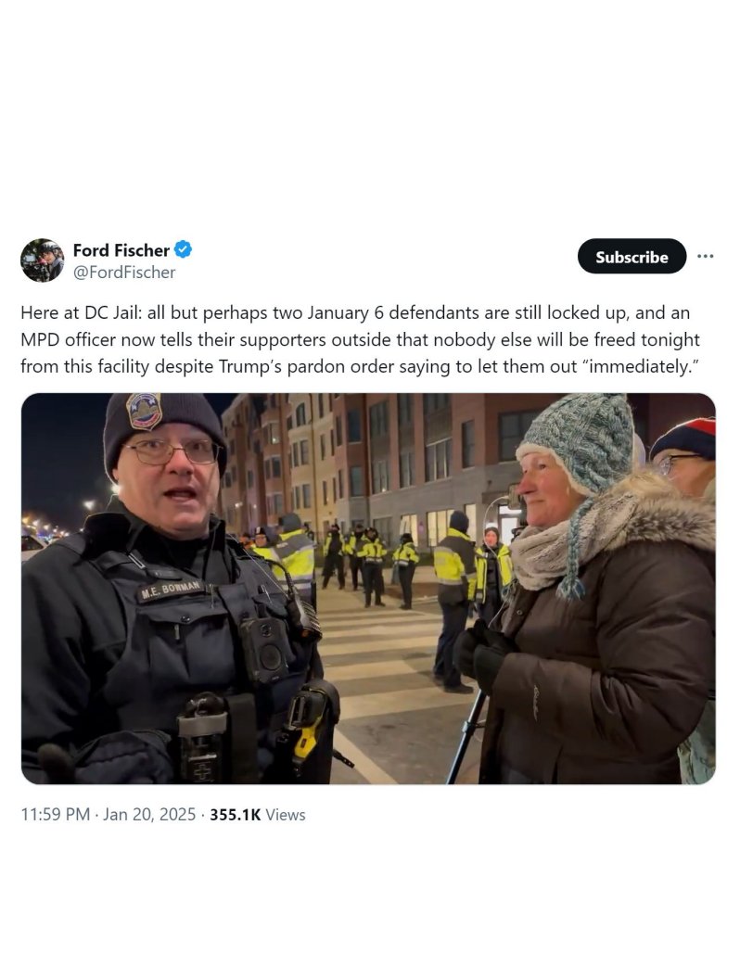Open the Ford Fischer display name link
This screenshot has width=740, height=965.
click(x=121, y=250)
